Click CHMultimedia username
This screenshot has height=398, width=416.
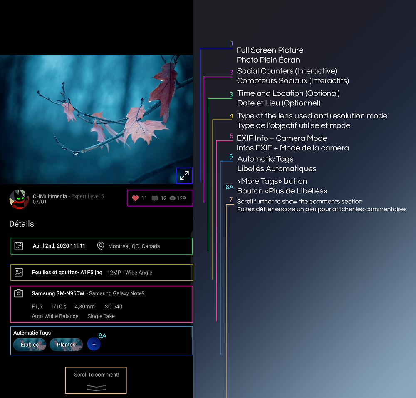(50, 196)
